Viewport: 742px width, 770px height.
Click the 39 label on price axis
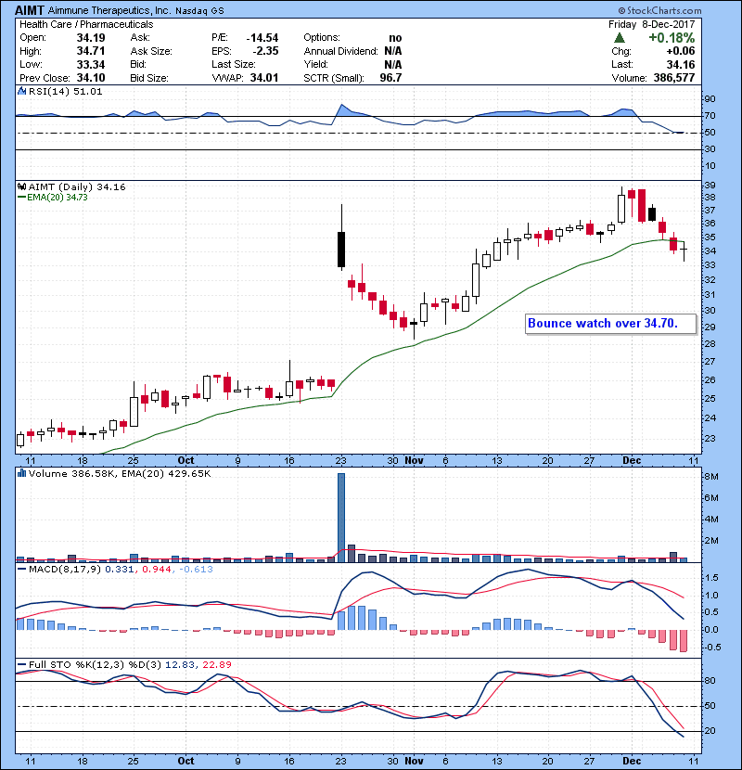tap(710, 186)
